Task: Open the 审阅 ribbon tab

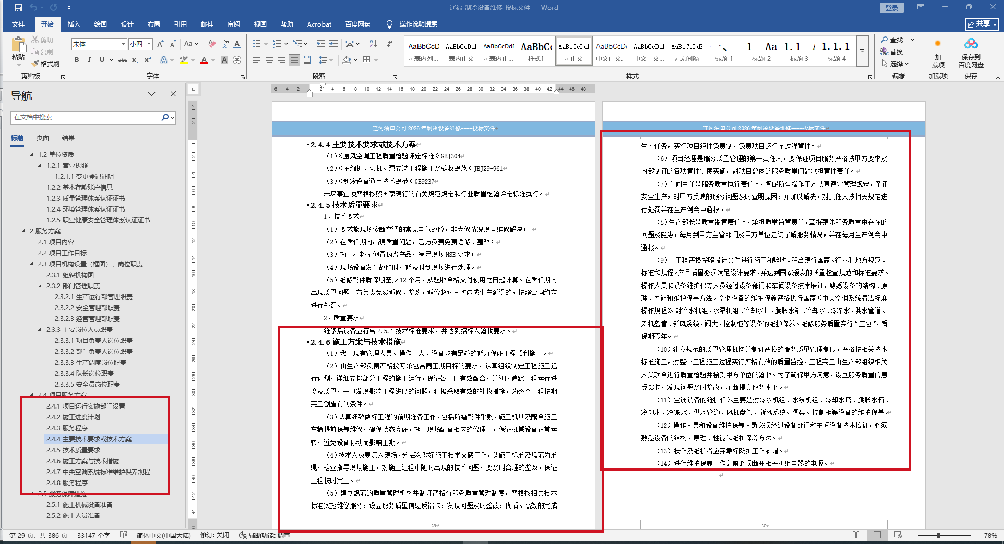Action: [234, 24]
